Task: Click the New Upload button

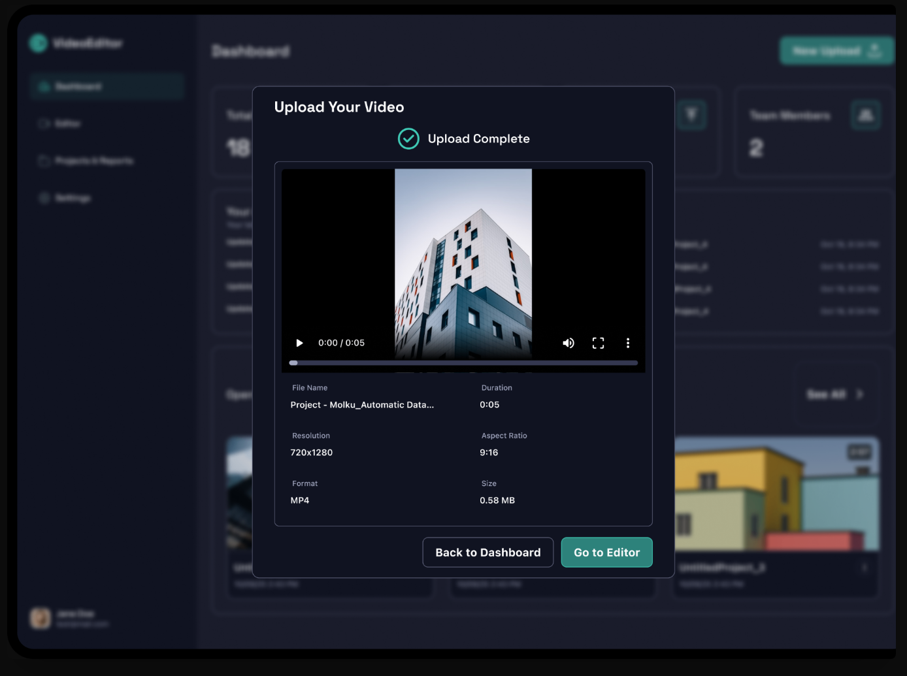Action: click(x=836, y=51)
